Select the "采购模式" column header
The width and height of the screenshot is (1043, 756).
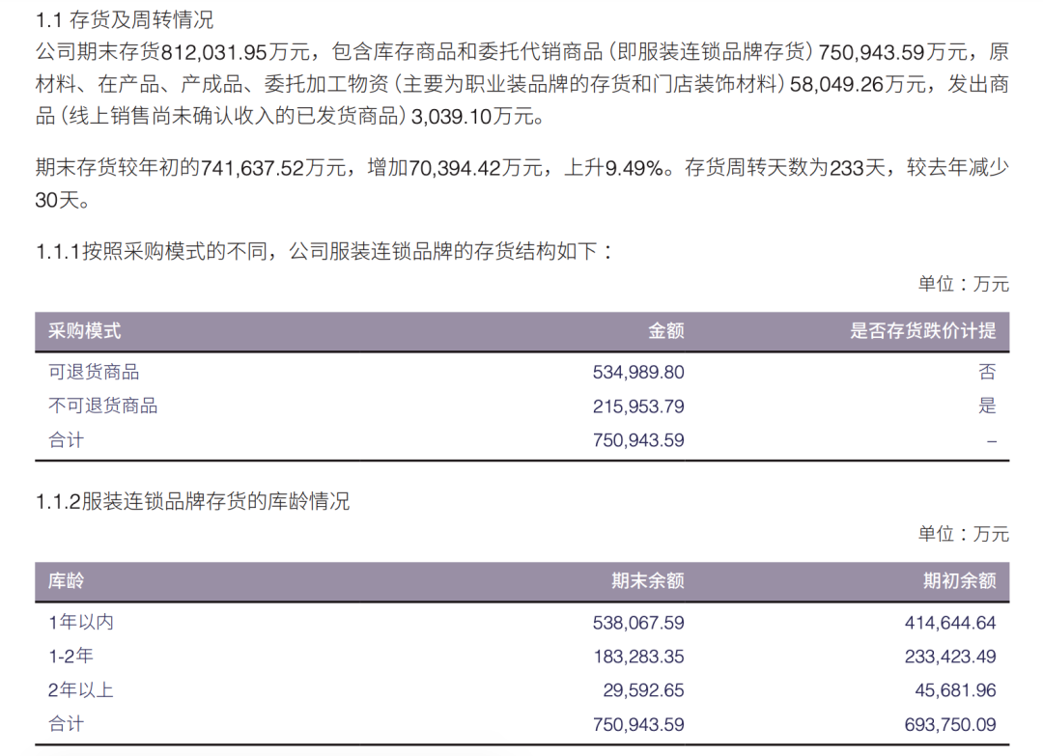[x=85, y=331]
